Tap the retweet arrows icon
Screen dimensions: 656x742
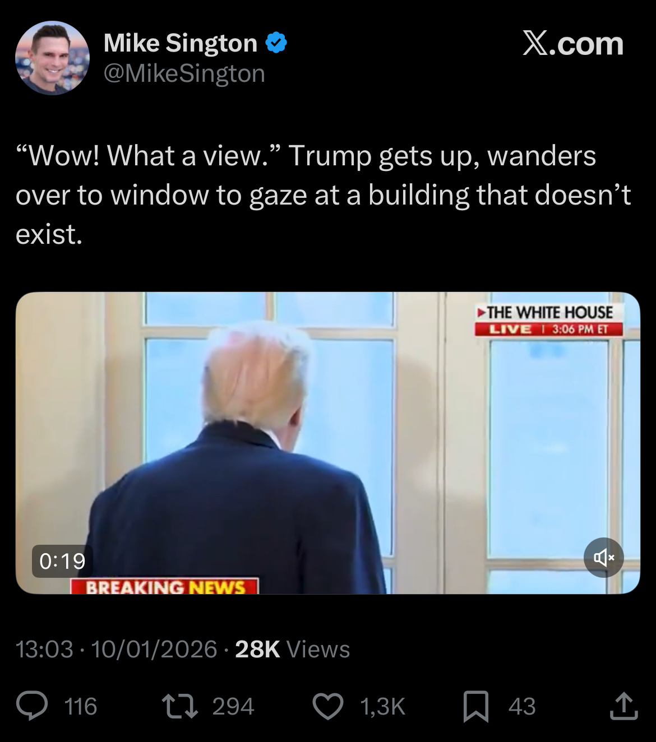(x=179, y=706)
